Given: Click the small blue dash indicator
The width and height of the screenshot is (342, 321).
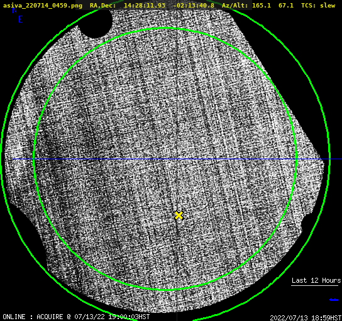Looking at the screenshot, I should (x=334, y=300).
